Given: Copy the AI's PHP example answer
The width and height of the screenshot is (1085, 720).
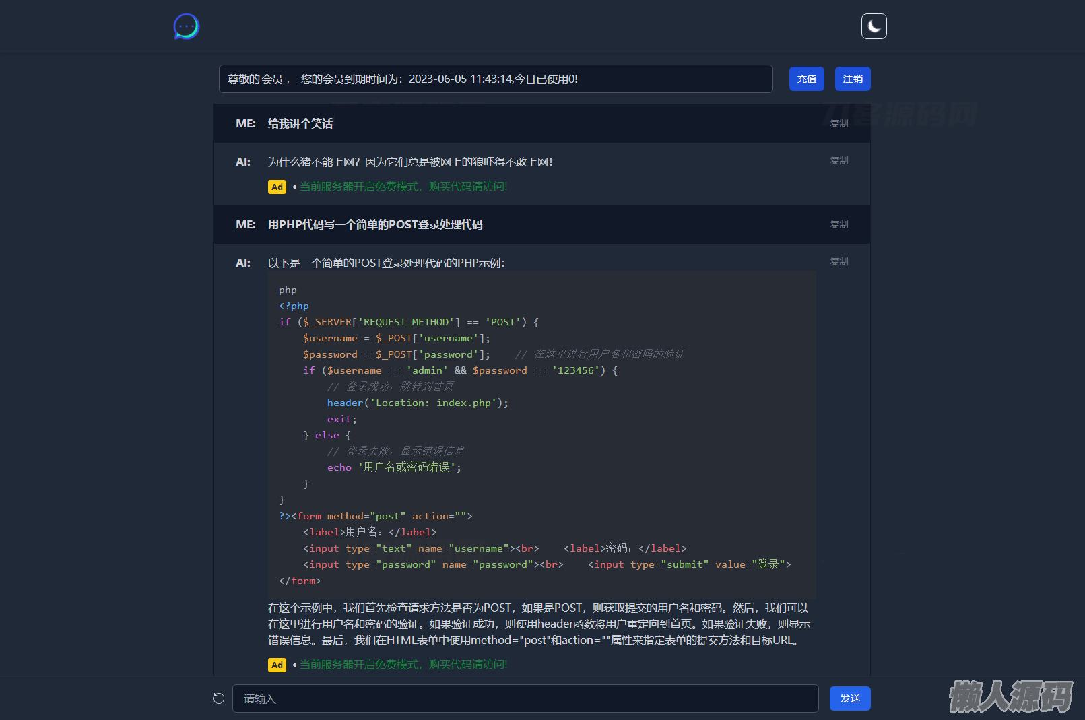Looking at the screenshot, I should pos(839,261).
